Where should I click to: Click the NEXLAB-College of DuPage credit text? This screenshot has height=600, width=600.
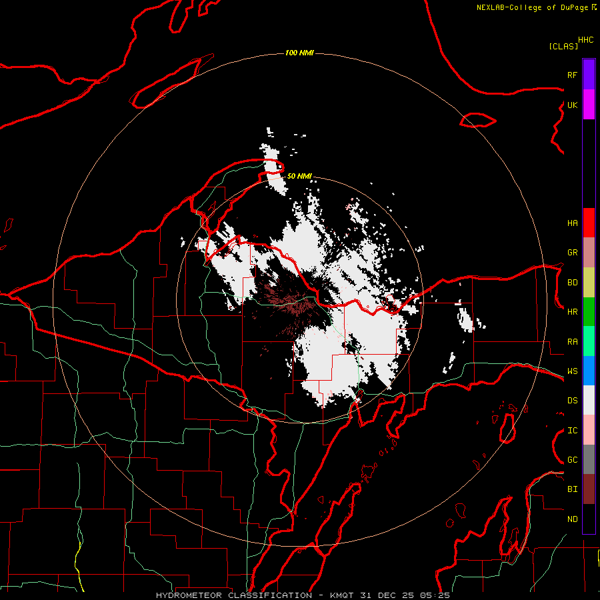532,7
